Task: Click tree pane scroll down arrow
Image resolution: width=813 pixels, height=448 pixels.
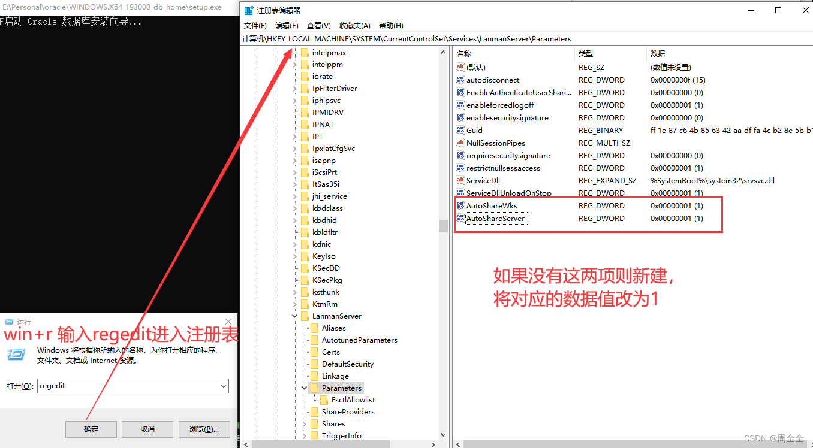Action: [x=444, y=435]
